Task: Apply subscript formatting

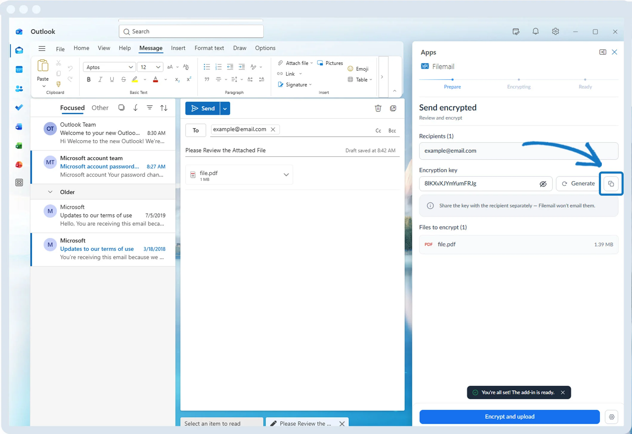Action: [177, 79]
